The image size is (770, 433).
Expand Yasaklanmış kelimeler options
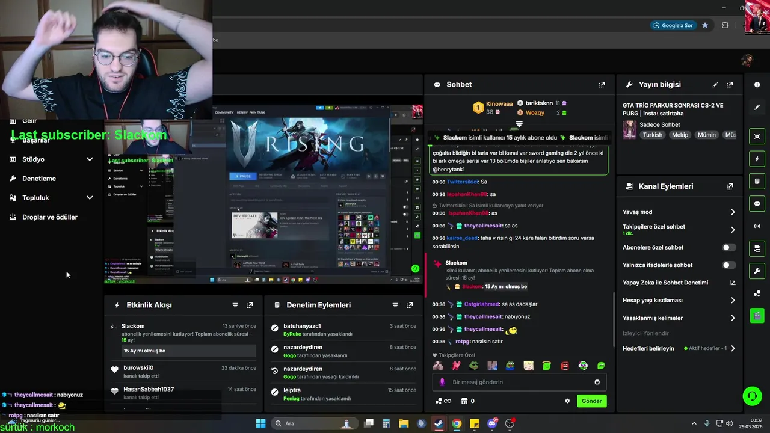(733, 318)
